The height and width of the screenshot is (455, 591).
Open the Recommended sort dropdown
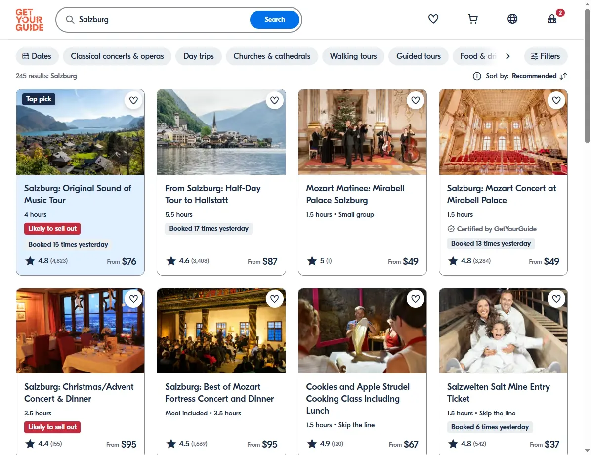pyautogui.click(x=534, y=76)
